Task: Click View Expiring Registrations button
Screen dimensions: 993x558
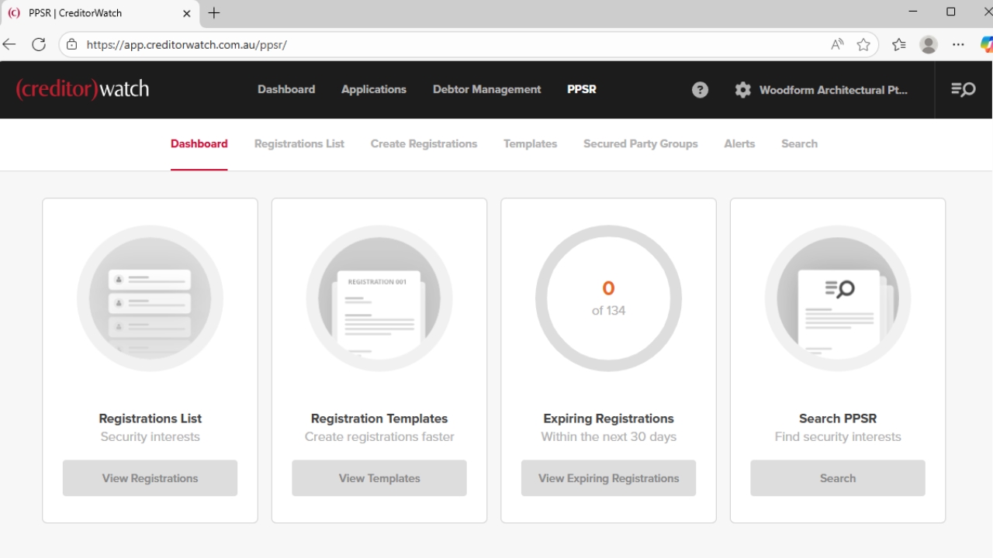Action: [608, 478]
